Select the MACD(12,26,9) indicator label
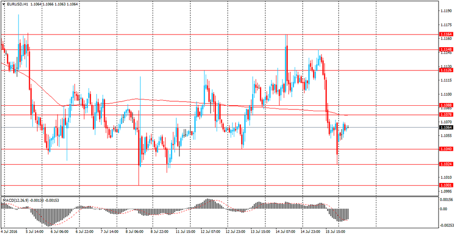This screenshot has width=454, height=236. 15,201
